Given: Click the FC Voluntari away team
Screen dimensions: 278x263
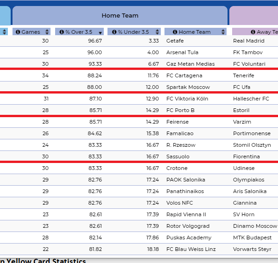Looking at the screenshot, I should point(249,64).
